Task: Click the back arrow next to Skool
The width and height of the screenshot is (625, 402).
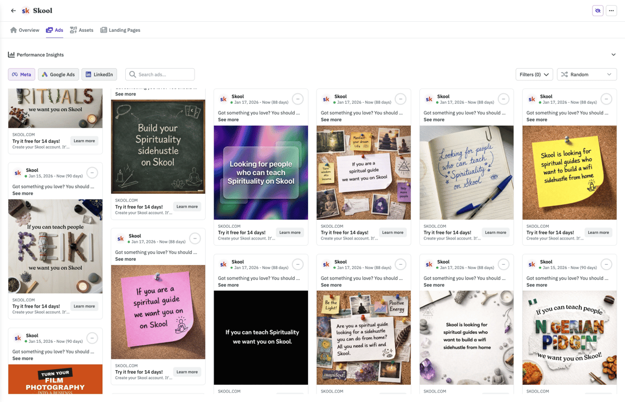Action: click(13, 11)
